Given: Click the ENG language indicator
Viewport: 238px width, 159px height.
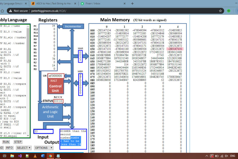Looking at the screenshot, I should (x=233, y=156).
